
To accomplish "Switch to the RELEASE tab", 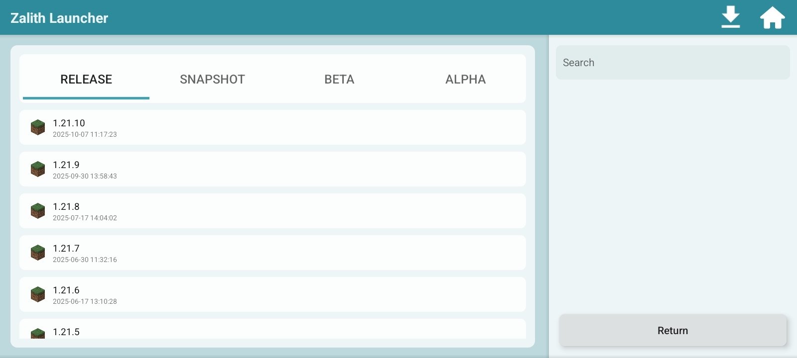I will [x=86, y=80].
